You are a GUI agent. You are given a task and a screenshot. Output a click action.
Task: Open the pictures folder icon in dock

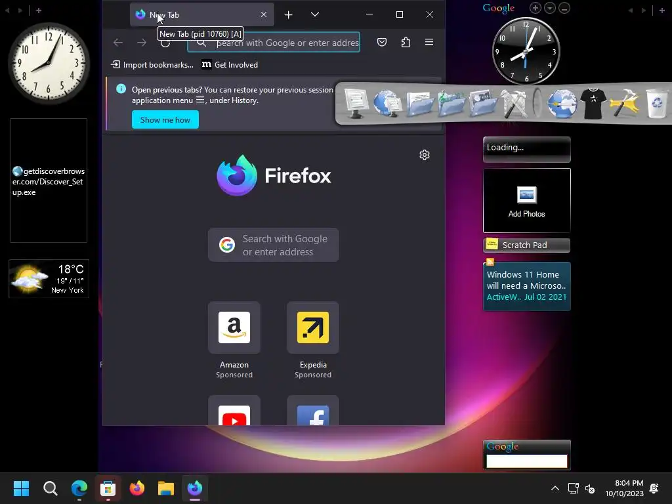coord(482,103)
